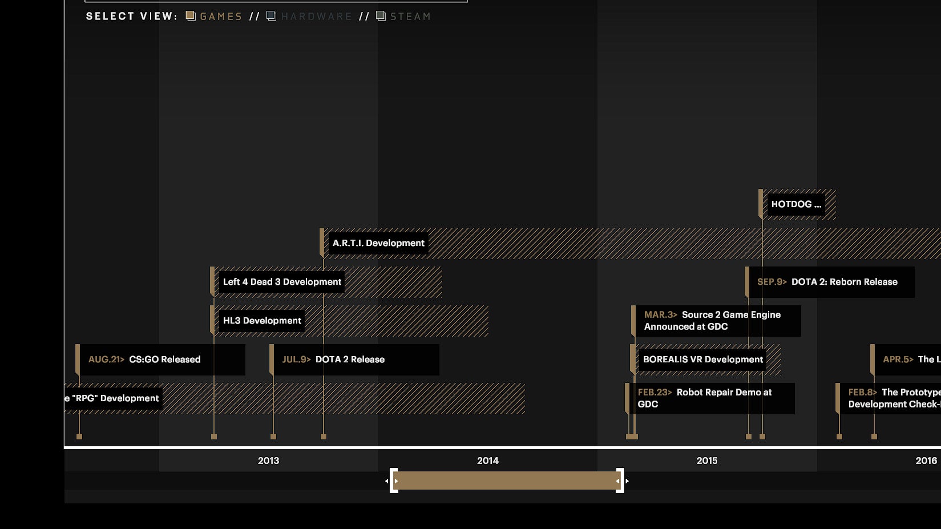The height and width of the screenshot is (529, 941).
Task: Select the marker on BOREALIS VR Development
Action: 632,360
